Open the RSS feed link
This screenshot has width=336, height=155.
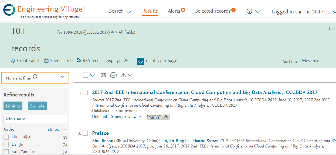click(91, 61)
